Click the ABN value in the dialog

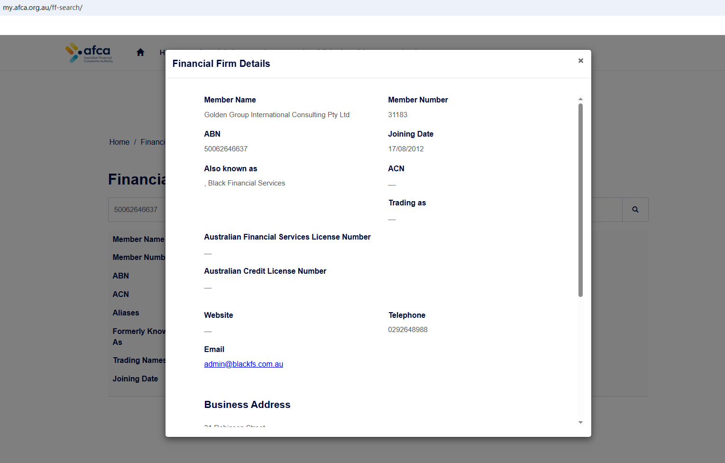pos(226,149)
